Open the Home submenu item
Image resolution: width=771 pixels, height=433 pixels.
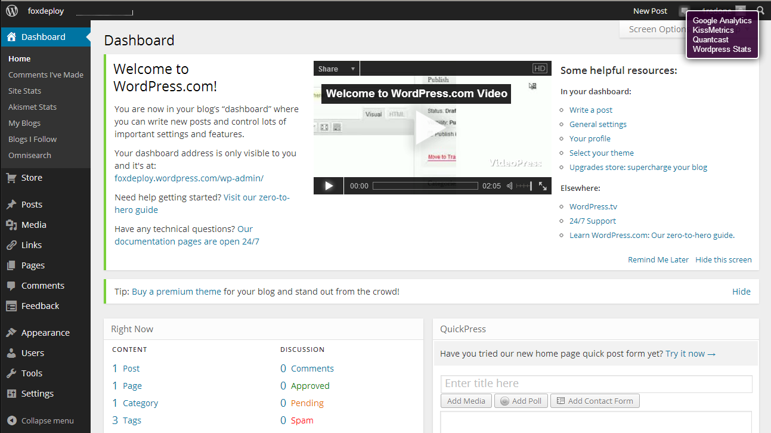pos(20,58)
